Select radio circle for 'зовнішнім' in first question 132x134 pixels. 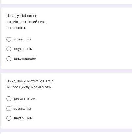(x=9, y=39)
